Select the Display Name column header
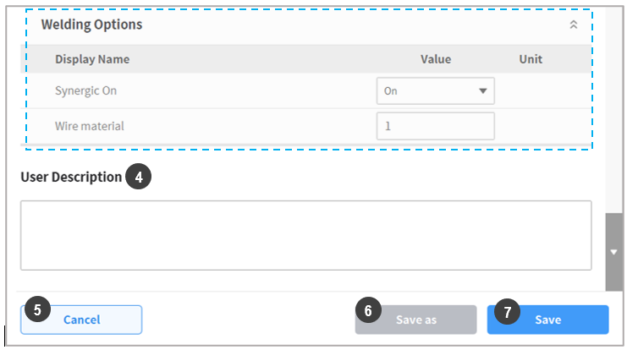 click(91, 59)
